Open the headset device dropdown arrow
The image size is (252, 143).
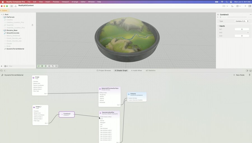(x=227, y=6)
